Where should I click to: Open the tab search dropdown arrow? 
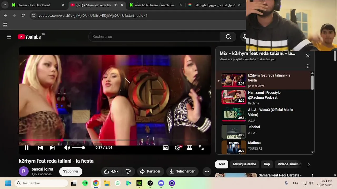tap(5, 5)
